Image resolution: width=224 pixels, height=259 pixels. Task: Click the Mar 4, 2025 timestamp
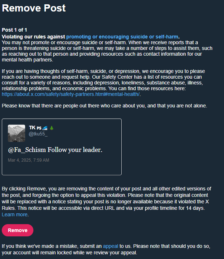click(x=28, y=160)
